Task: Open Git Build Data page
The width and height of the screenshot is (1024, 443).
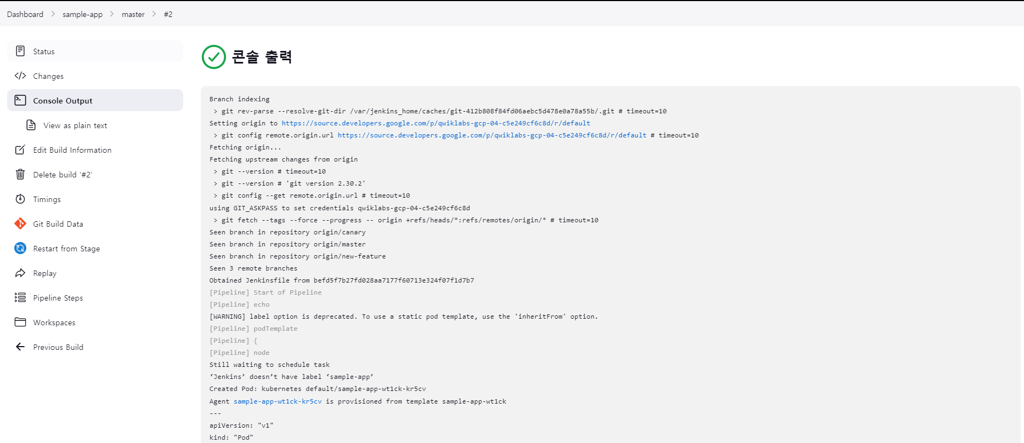Action: tap(95, 223)
